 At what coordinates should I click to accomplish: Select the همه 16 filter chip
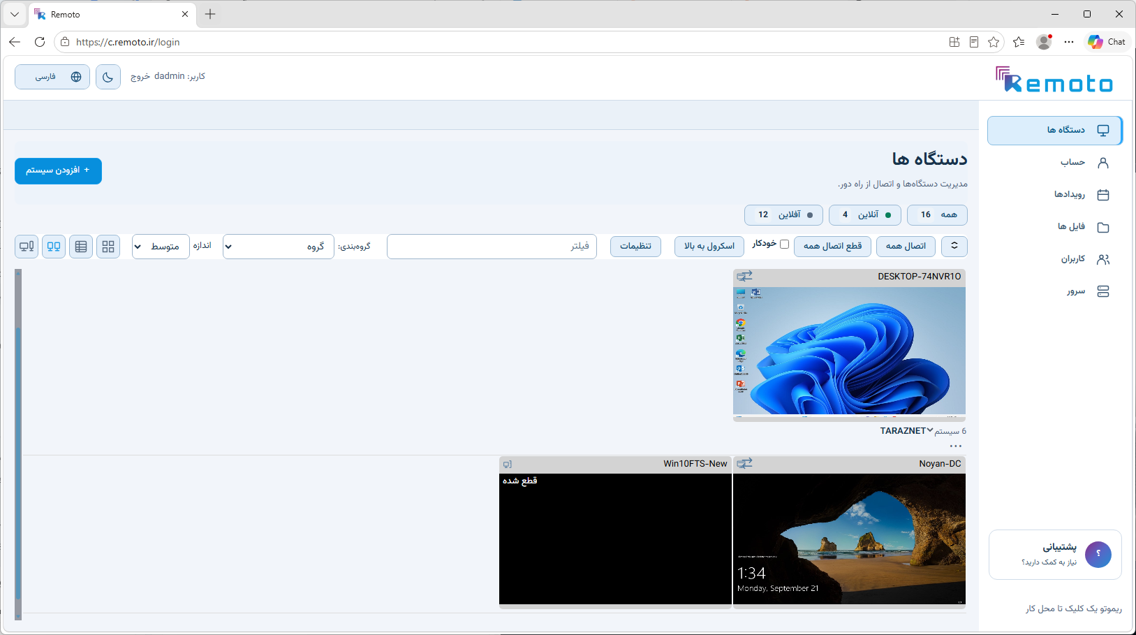(x=937, y=215)
